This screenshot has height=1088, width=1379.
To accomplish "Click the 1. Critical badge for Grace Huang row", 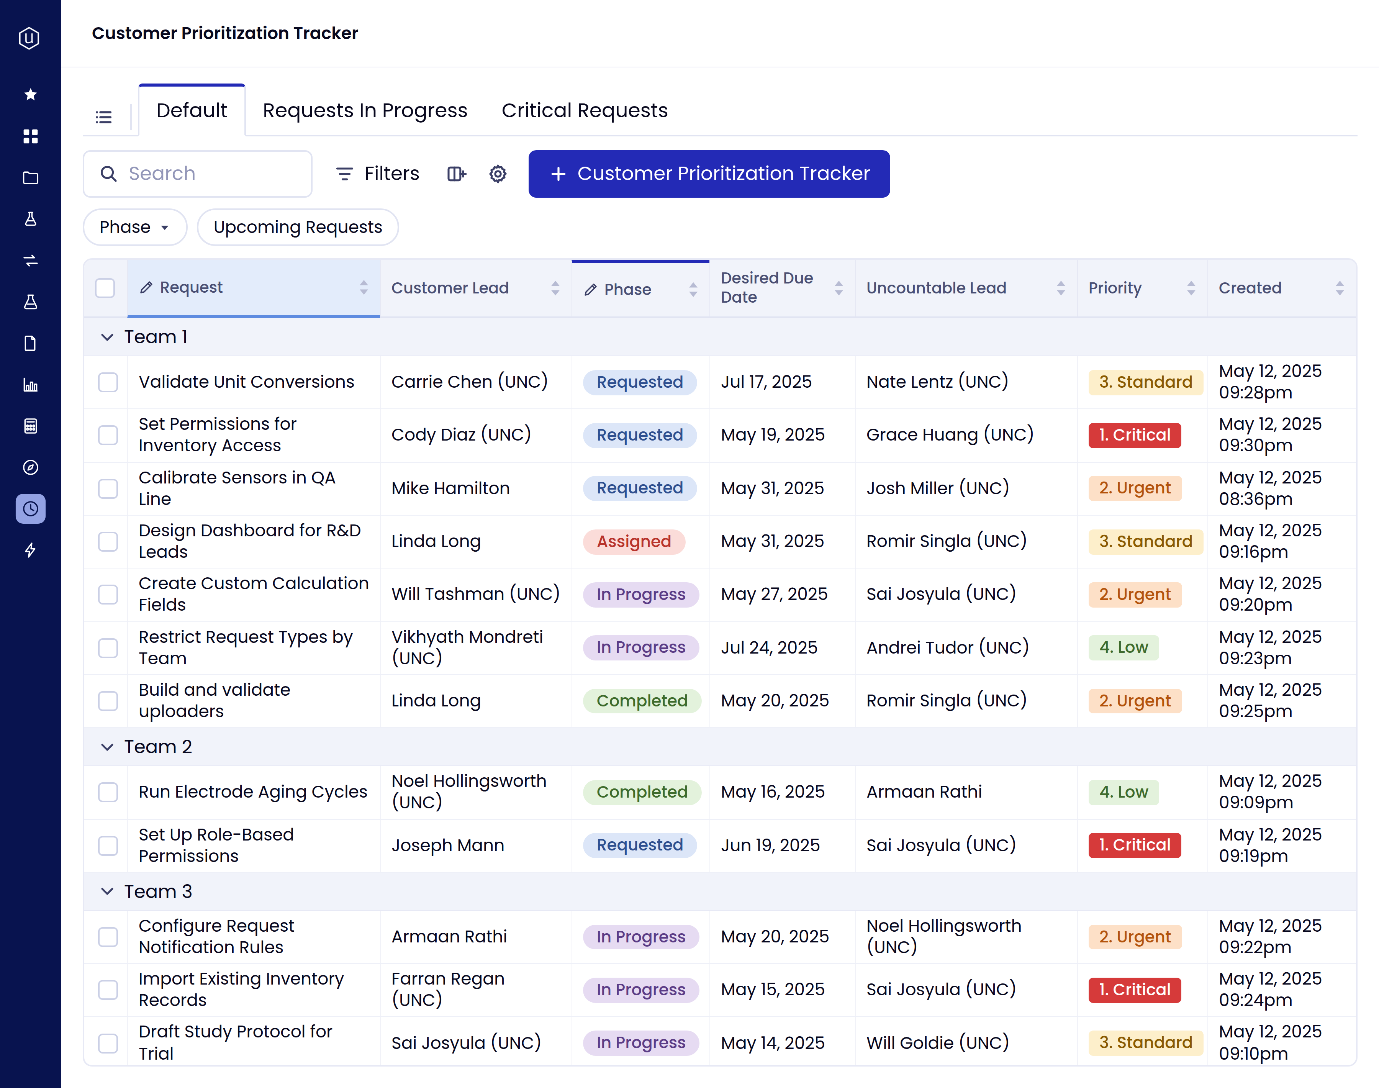I will pos(1134,436).
